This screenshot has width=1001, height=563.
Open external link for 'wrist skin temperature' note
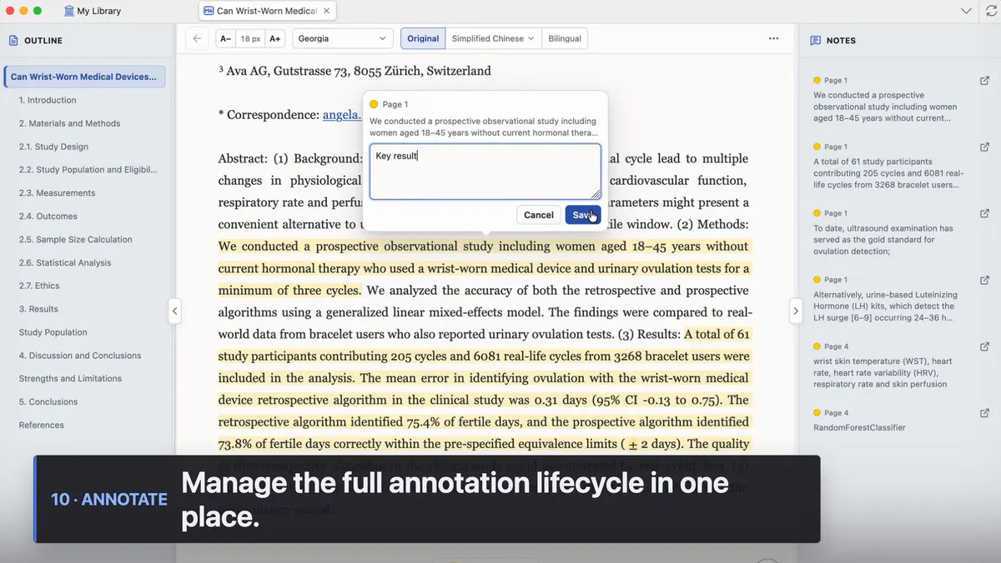tap(983, 346)
